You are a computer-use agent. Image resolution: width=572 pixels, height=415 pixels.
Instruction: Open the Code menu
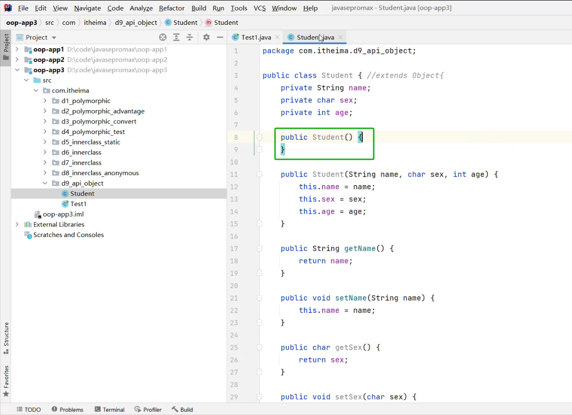click(x=115, y=8)
